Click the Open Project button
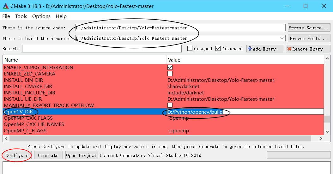The height and width of the screenshot is (174, 333). [82, 155]
